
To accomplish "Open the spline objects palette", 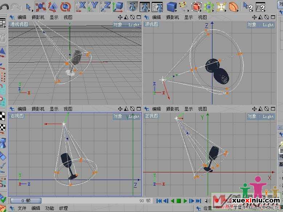I will pyautogui.click(x=184, y=7).
